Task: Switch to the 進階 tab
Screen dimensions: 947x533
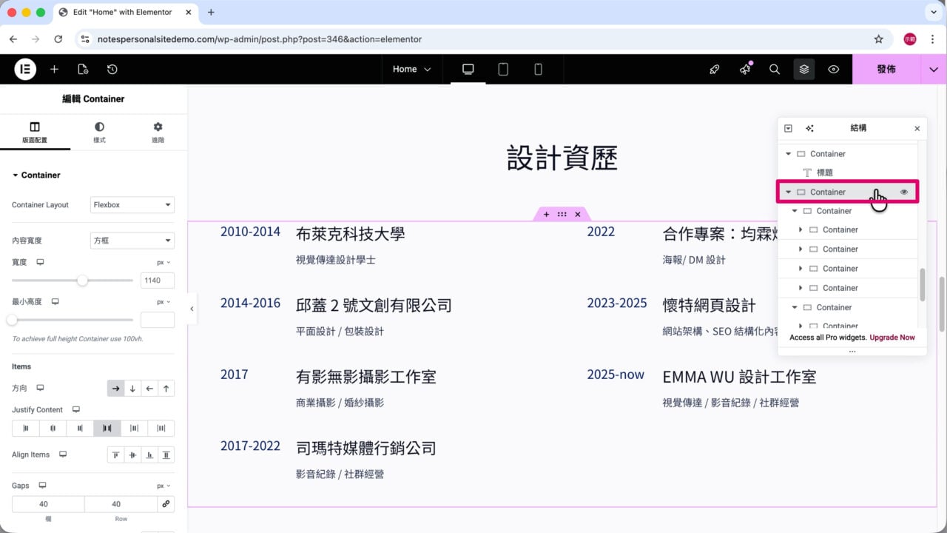Action: tap(158, 133)
